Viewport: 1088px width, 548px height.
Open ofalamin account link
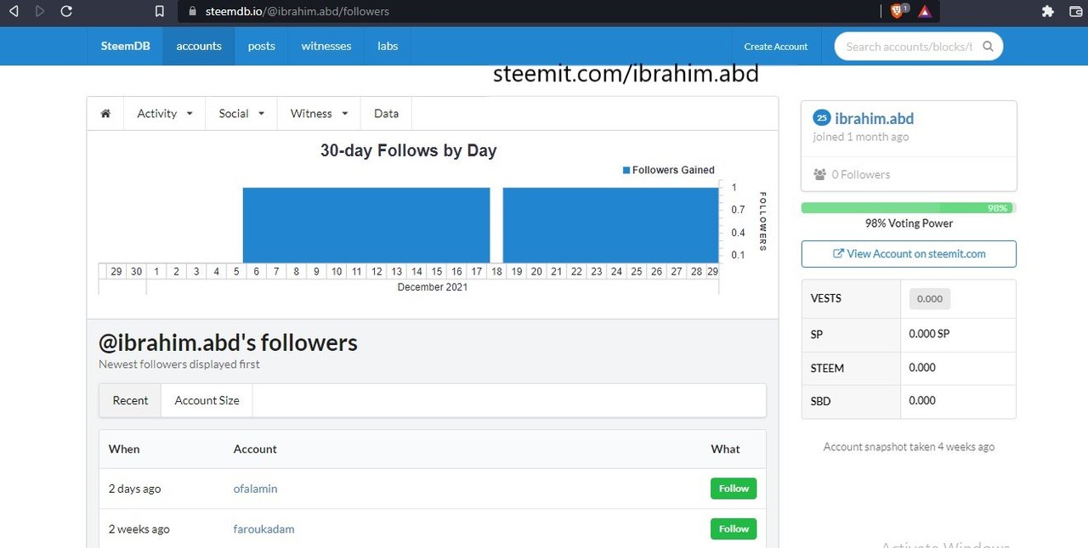click(255, 489)
